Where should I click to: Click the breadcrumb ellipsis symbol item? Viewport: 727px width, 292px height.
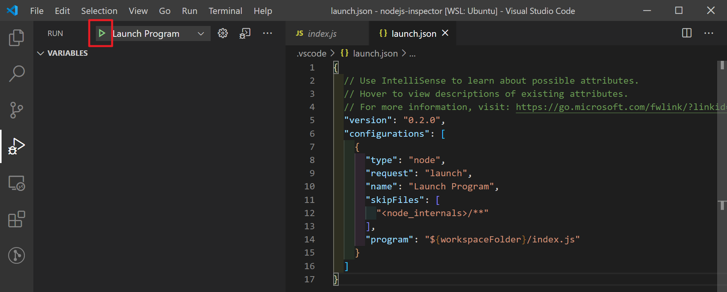pyautogui.click(x=412, y=53)
